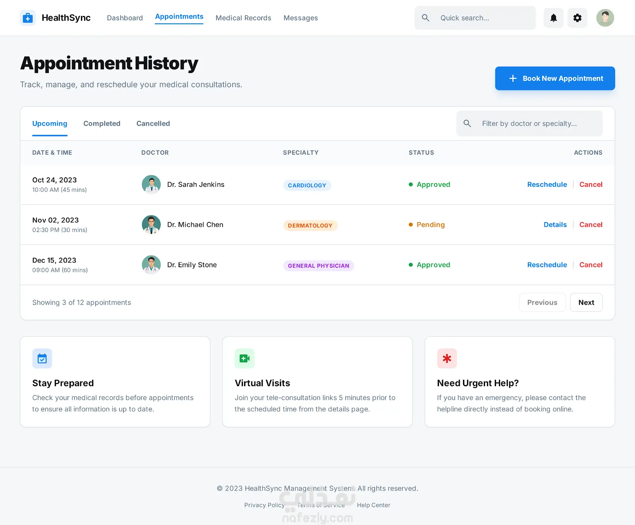Image resolution: width=635 pixels, height=525 pixels.
Task: Open Medical Records page
Action: click(x=243, y=18)
